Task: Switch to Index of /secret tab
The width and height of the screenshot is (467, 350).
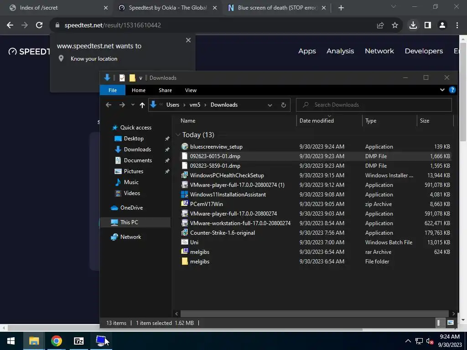Action: (39, 8)
